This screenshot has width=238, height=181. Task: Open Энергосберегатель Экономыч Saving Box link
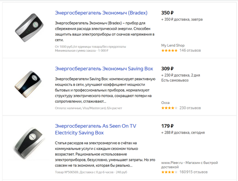coord(104,68)
